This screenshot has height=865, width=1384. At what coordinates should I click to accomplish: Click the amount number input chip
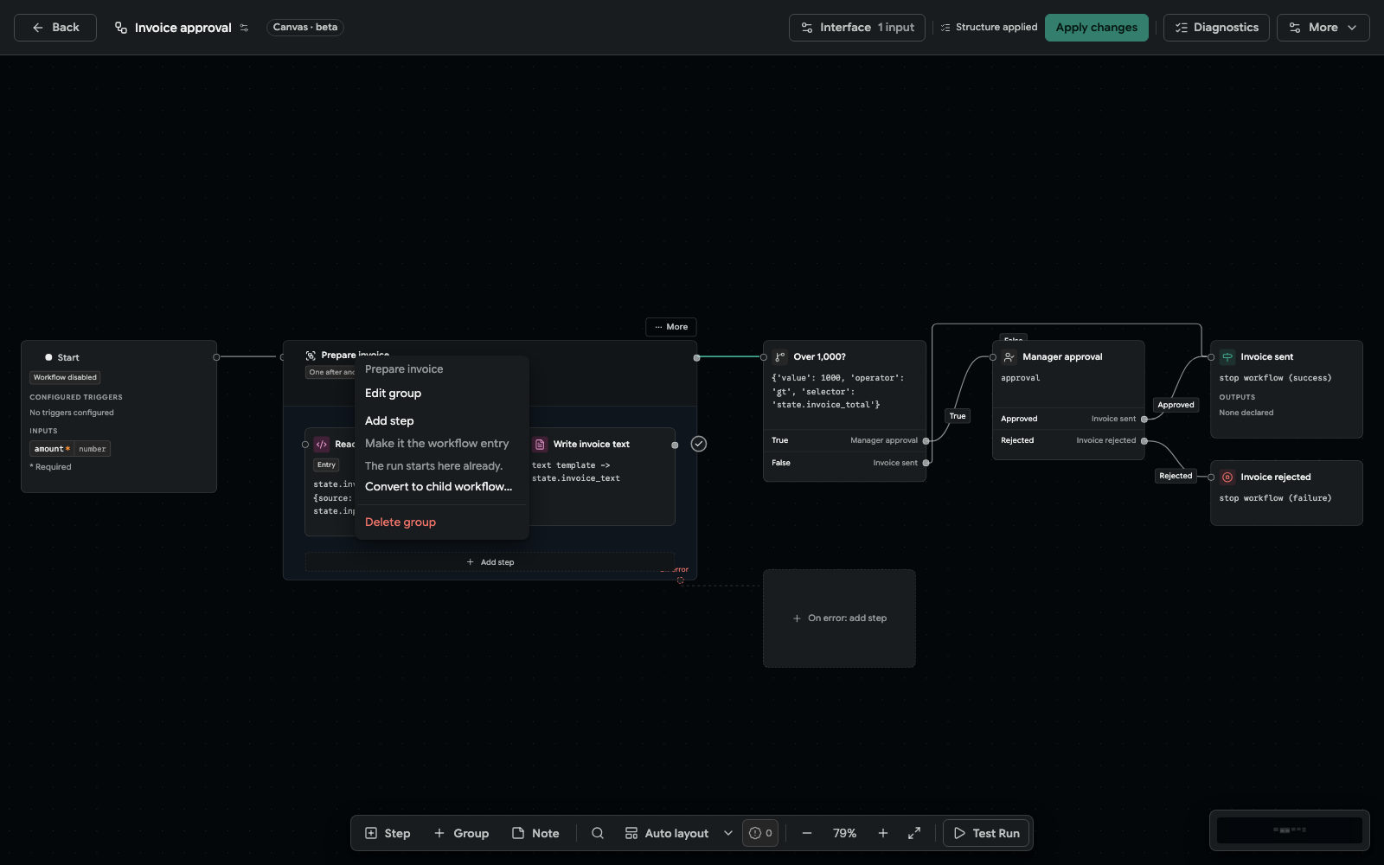(x=70, y=449)
